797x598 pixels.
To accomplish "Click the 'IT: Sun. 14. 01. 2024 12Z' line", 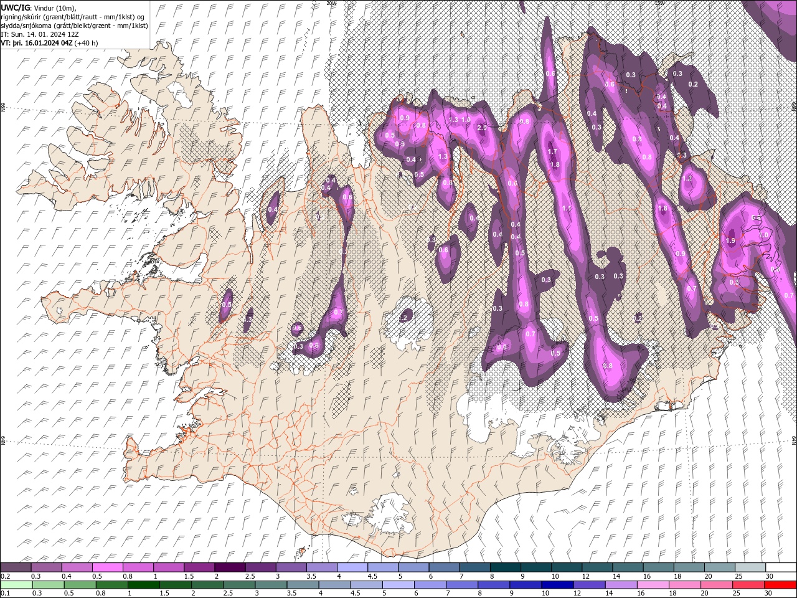I will pyautogui.click(x=40, y=34).
